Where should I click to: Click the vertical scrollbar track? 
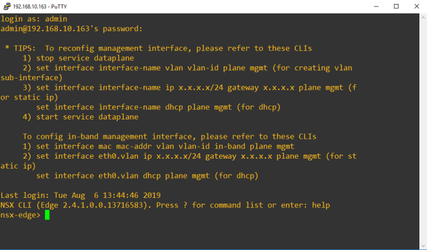tap(422, 129)
